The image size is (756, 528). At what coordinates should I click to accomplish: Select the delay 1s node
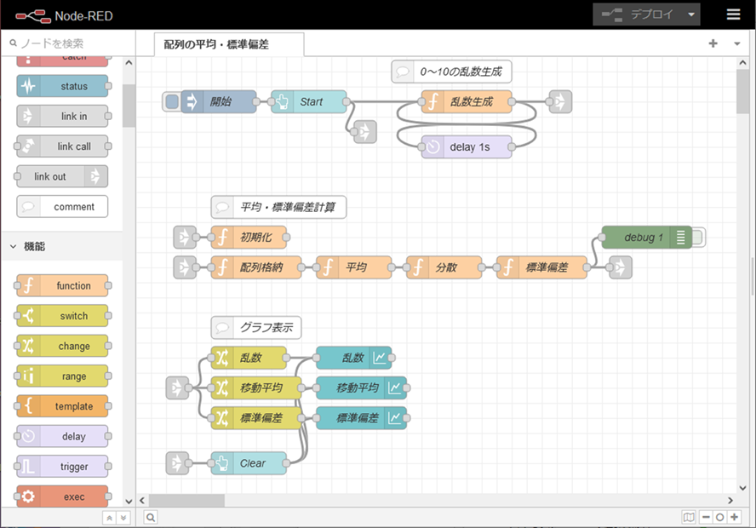pos(468,146)
